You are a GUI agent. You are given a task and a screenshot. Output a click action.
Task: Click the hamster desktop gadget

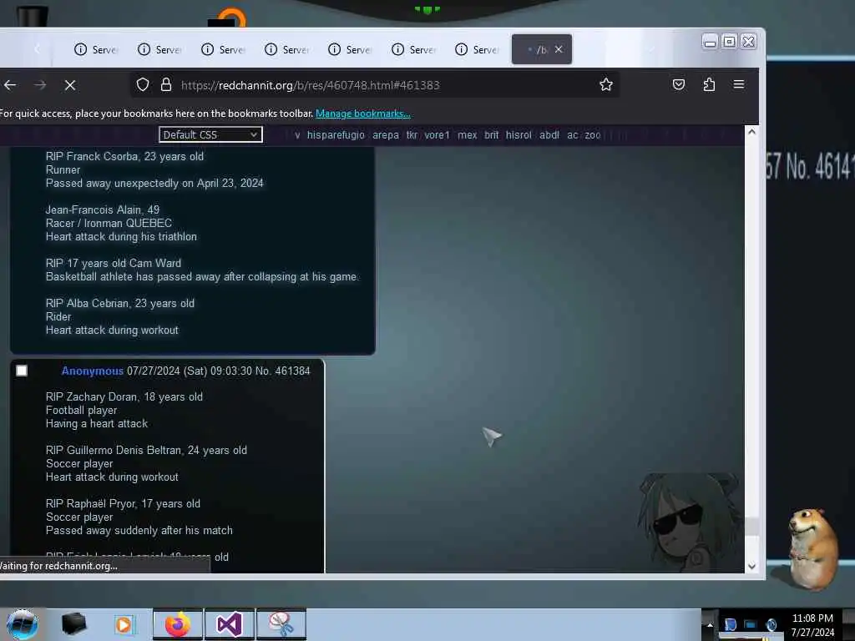[812, 548]
